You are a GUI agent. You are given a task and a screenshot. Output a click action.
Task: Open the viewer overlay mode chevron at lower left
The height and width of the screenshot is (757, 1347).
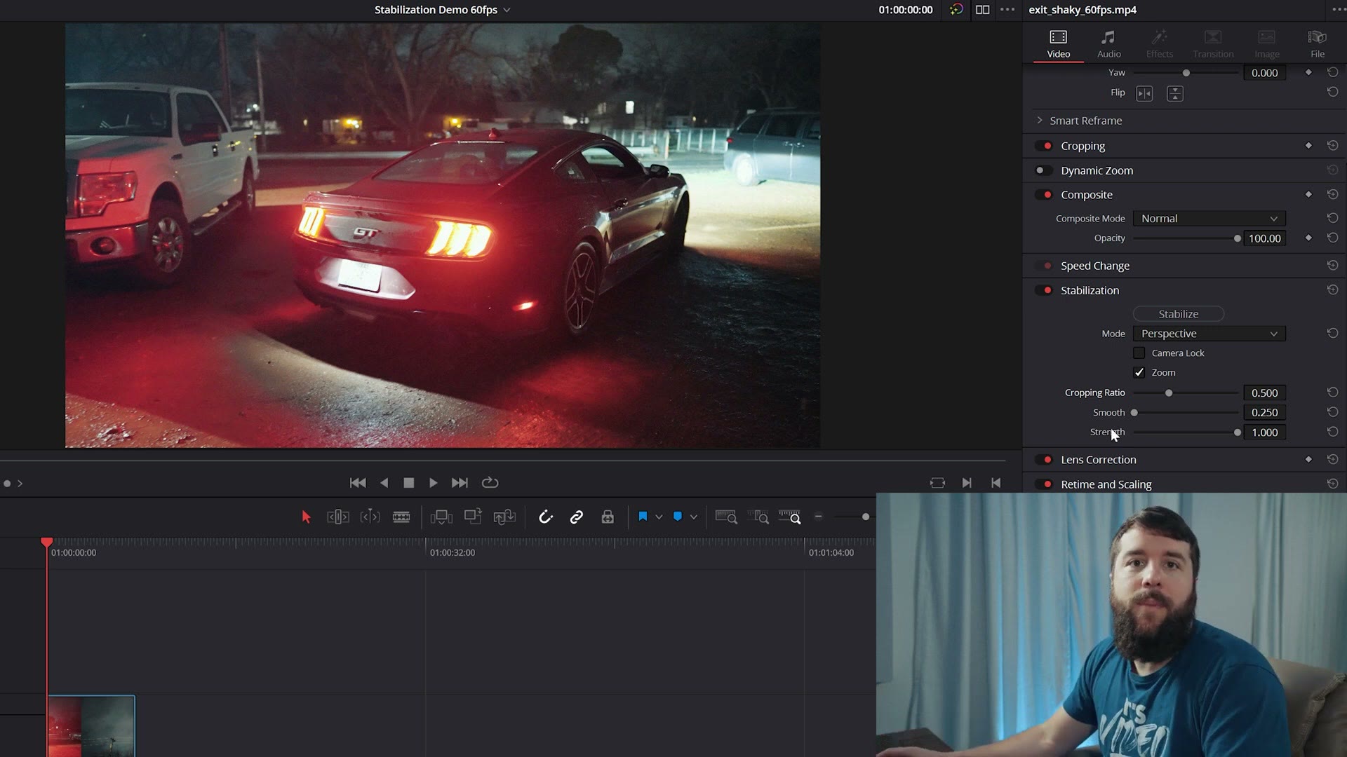click(x=20, y=484)
